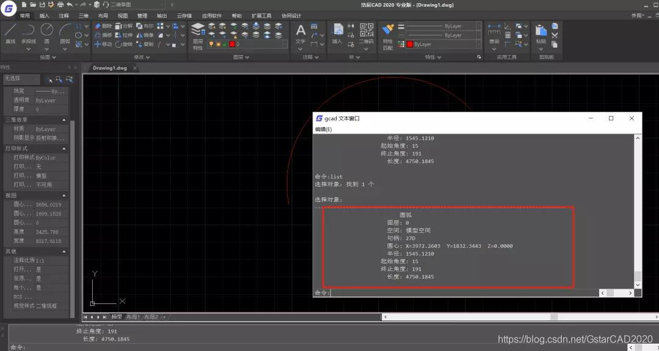Expand the 特性 ribbon panel dropdown
Image resolution: width=659 pixels, height=351 pixels.
[x=433, y=57]
